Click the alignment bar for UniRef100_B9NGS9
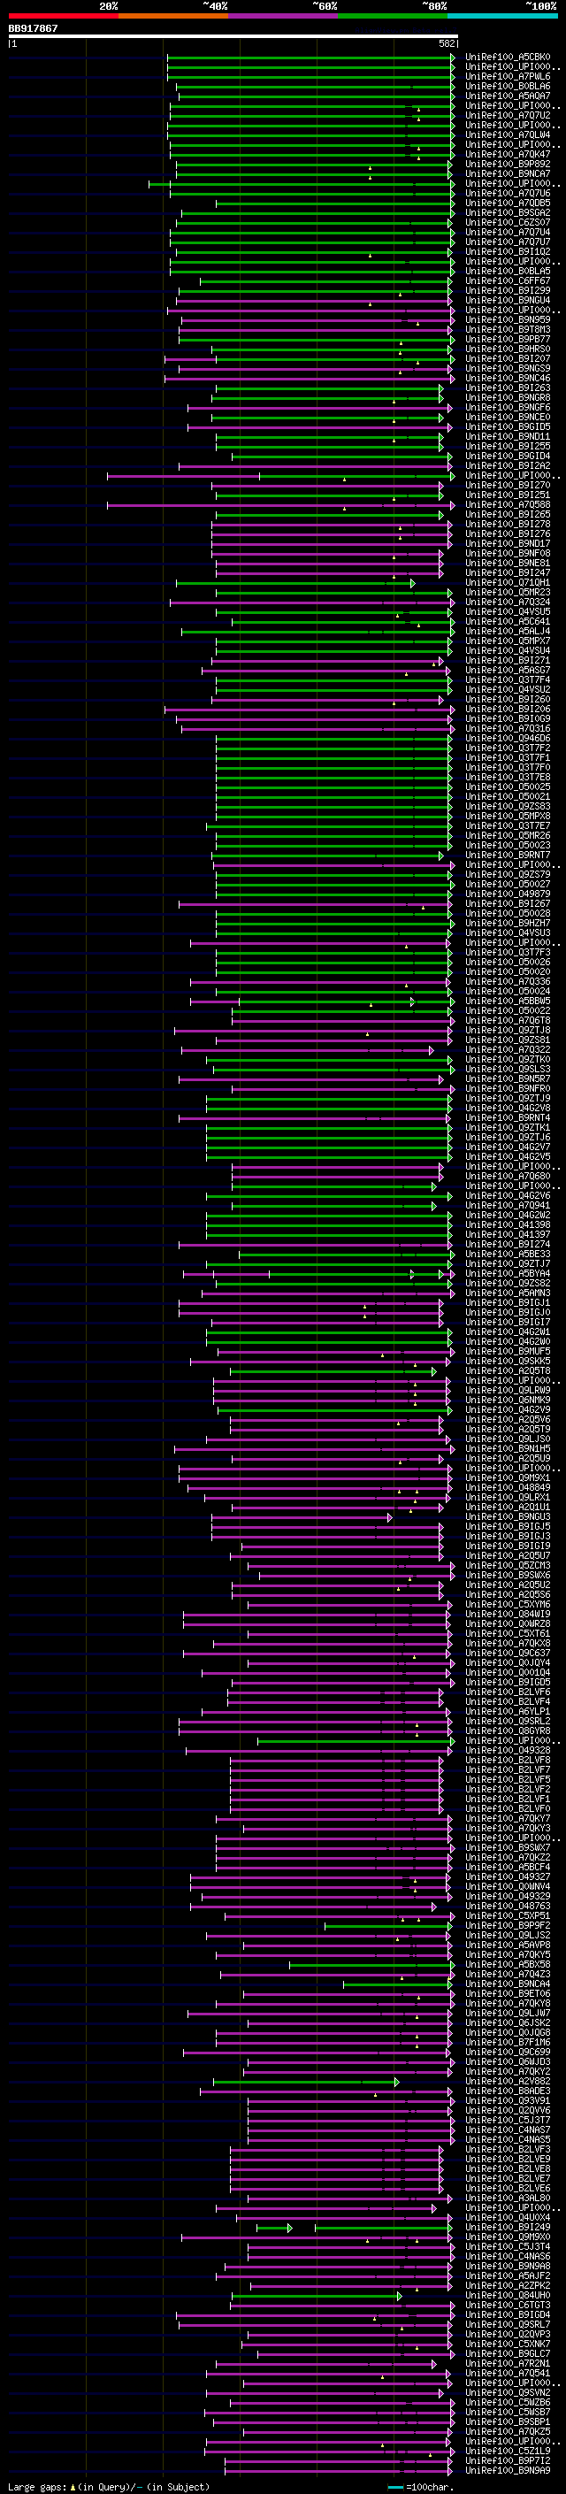 pyautogui.click(x=316, y=369)
